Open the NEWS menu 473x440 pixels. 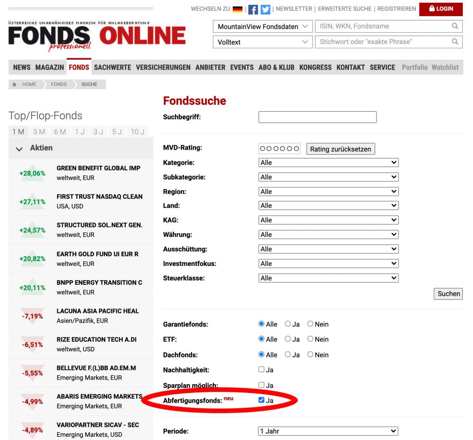[22, 67]
